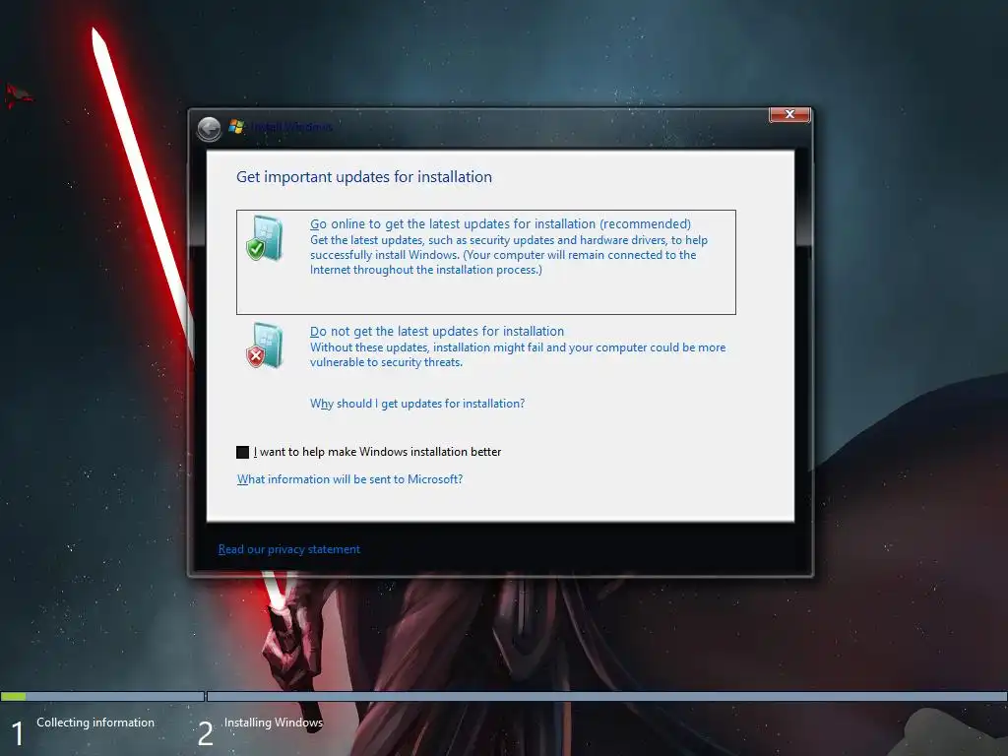Click the Installing Windows step label

(x=274, y=723)
